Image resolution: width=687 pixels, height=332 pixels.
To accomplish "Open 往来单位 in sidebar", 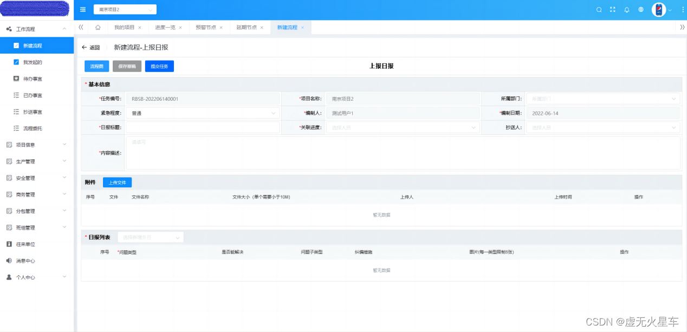I will (x=37, y=244).
